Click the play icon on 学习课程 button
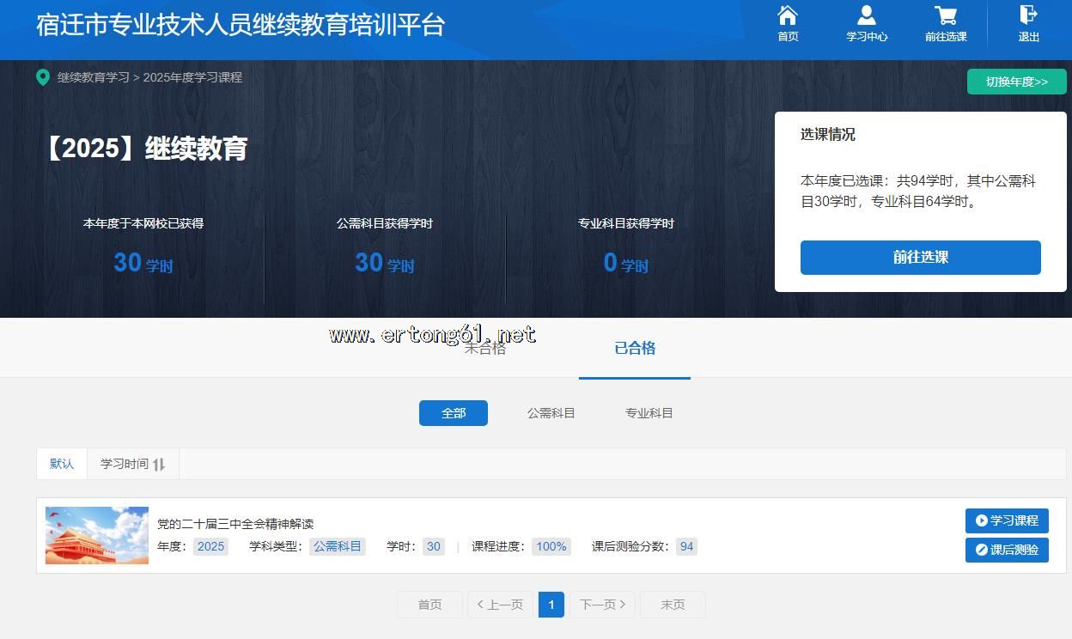Viewport: 1072px width, 639px height. click(981, 520)
